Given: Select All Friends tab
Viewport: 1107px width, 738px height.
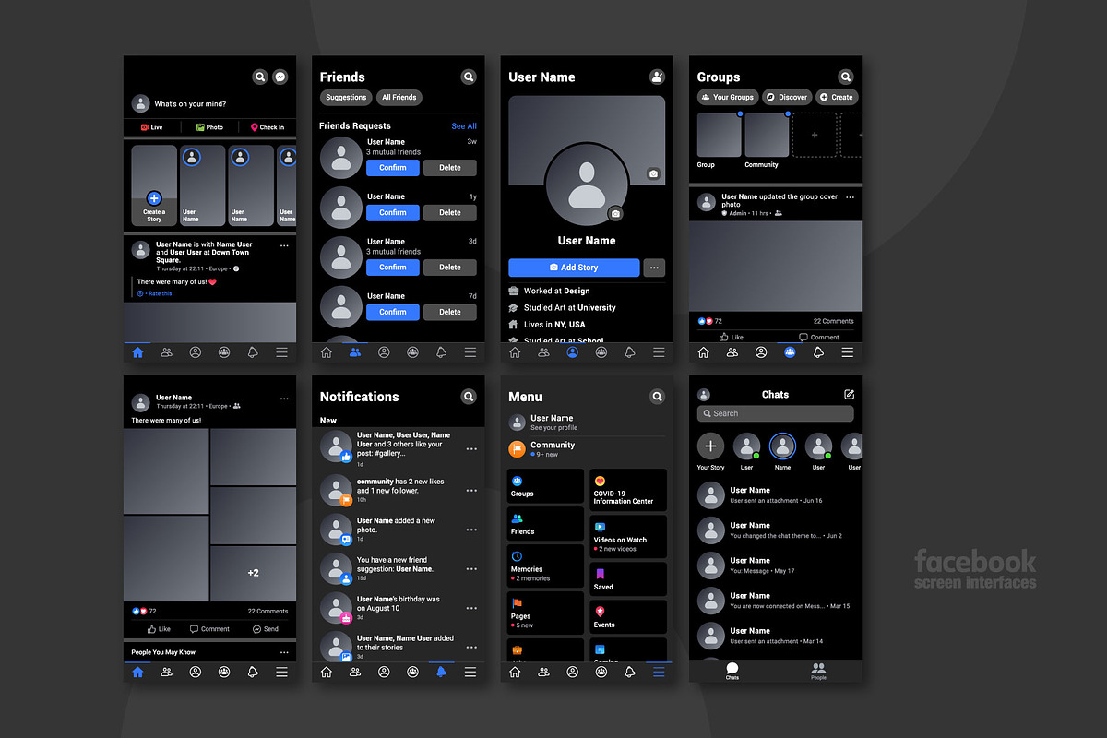Looking at the screenshot, I should pyautogui.click(x=399, y=97).
